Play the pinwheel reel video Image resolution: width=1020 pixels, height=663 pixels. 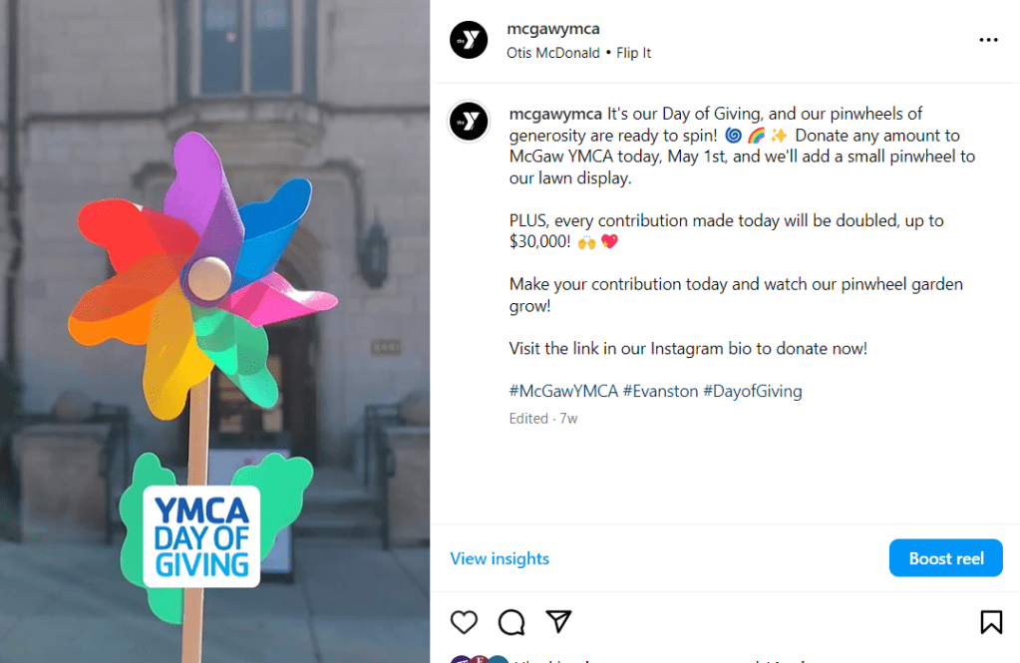point(214,299)
